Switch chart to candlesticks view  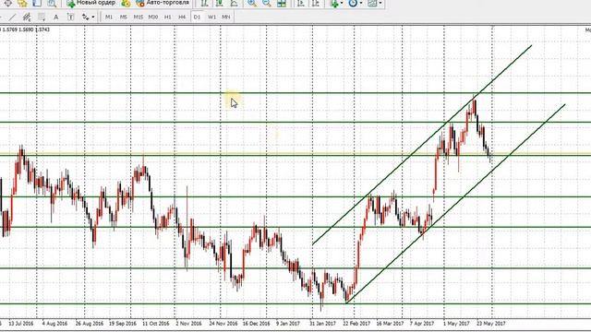(219, 3)
